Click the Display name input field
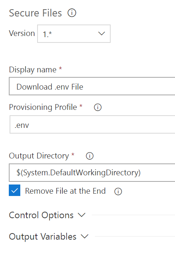 tap(92, 86)
